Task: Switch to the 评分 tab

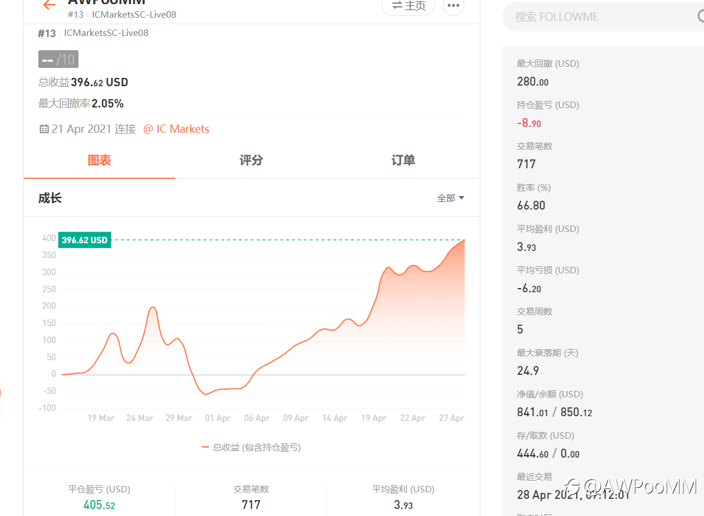Action: 251,161
